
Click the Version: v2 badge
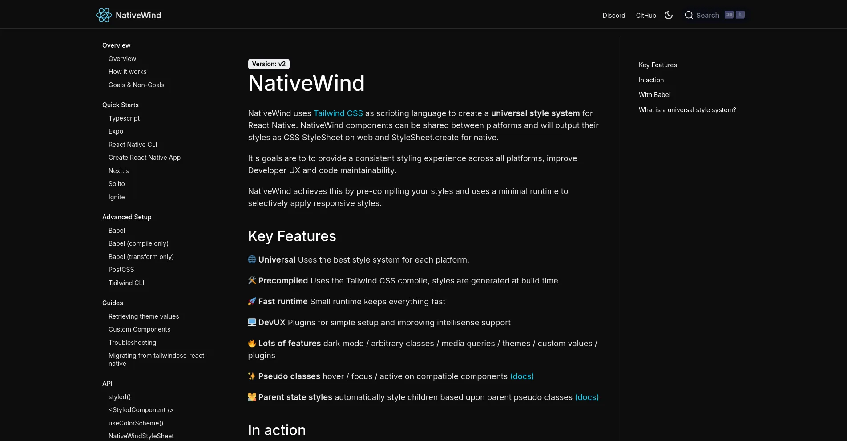(268, 64)
